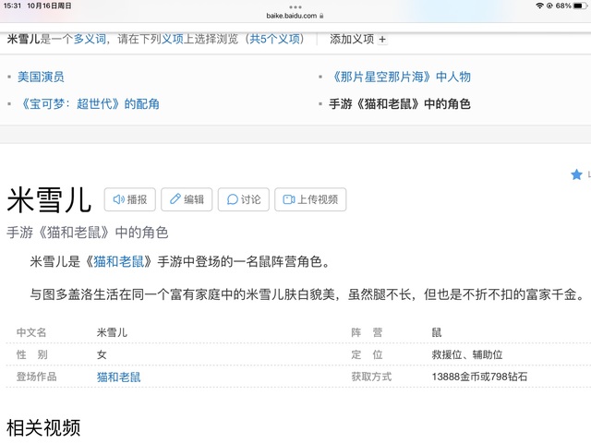Click the 获取方式 field label

point(371,377)
